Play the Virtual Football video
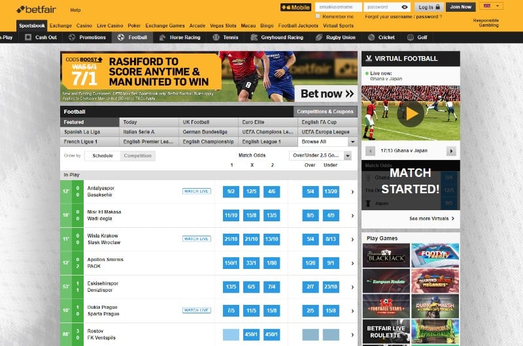The height and width of the screenshot is (346, 523). tap(411, 114)
